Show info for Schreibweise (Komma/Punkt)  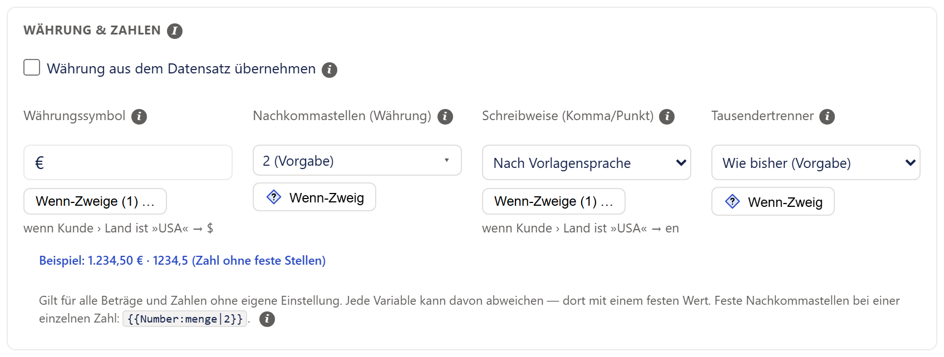(x=667, y=117)
